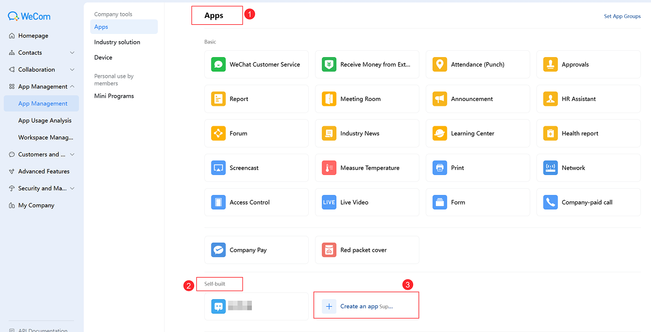The height and width of the screenshot is (332, 651).
Task: Click the Set App Groups link
Action: point(622,16)
